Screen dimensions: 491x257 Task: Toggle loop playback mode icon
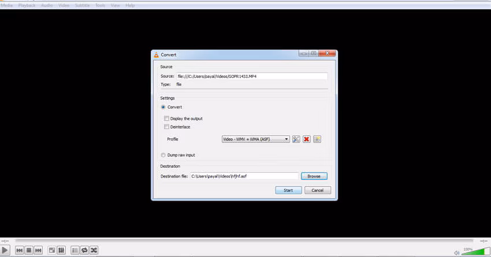coord(84,250)
